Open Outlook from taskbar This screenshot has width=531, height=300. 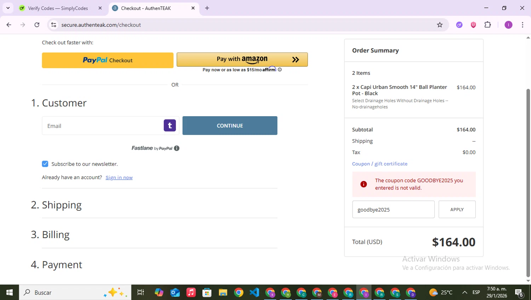coord(175,293)
